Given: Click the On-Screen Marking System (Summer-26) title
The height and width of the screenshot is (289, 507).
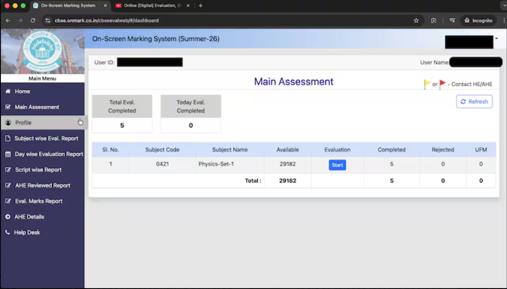Looking at the screenshot, I should click(156, 39).
